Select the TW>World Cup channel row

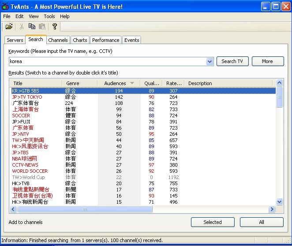(143, 177)
